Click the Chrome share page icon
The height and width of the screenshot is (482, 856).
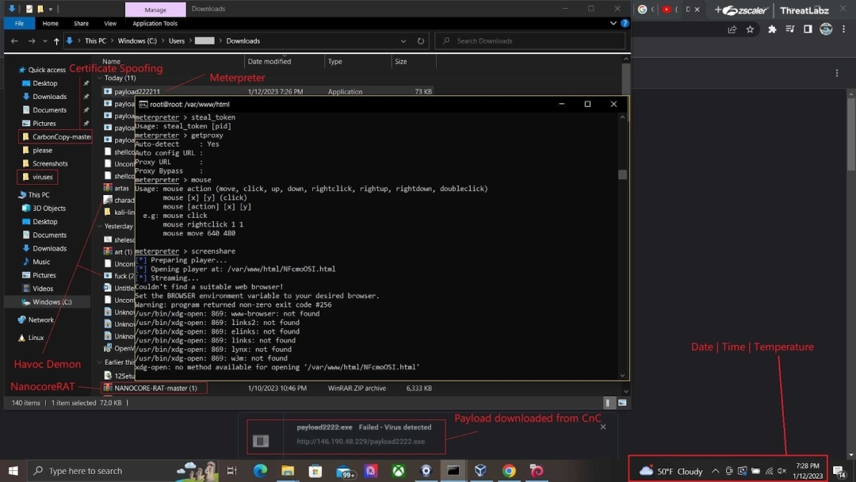(732, 29)
